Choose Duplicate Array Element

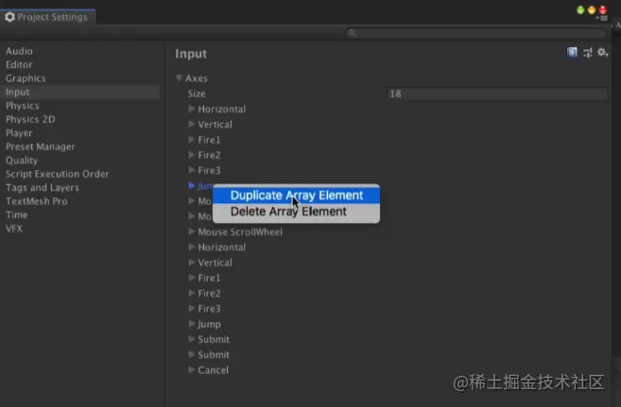pos(296,195)
